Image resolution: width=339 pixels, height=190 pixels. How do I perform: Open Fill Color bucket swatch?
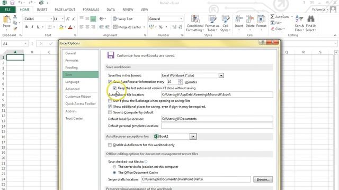[x=61, y=27]
